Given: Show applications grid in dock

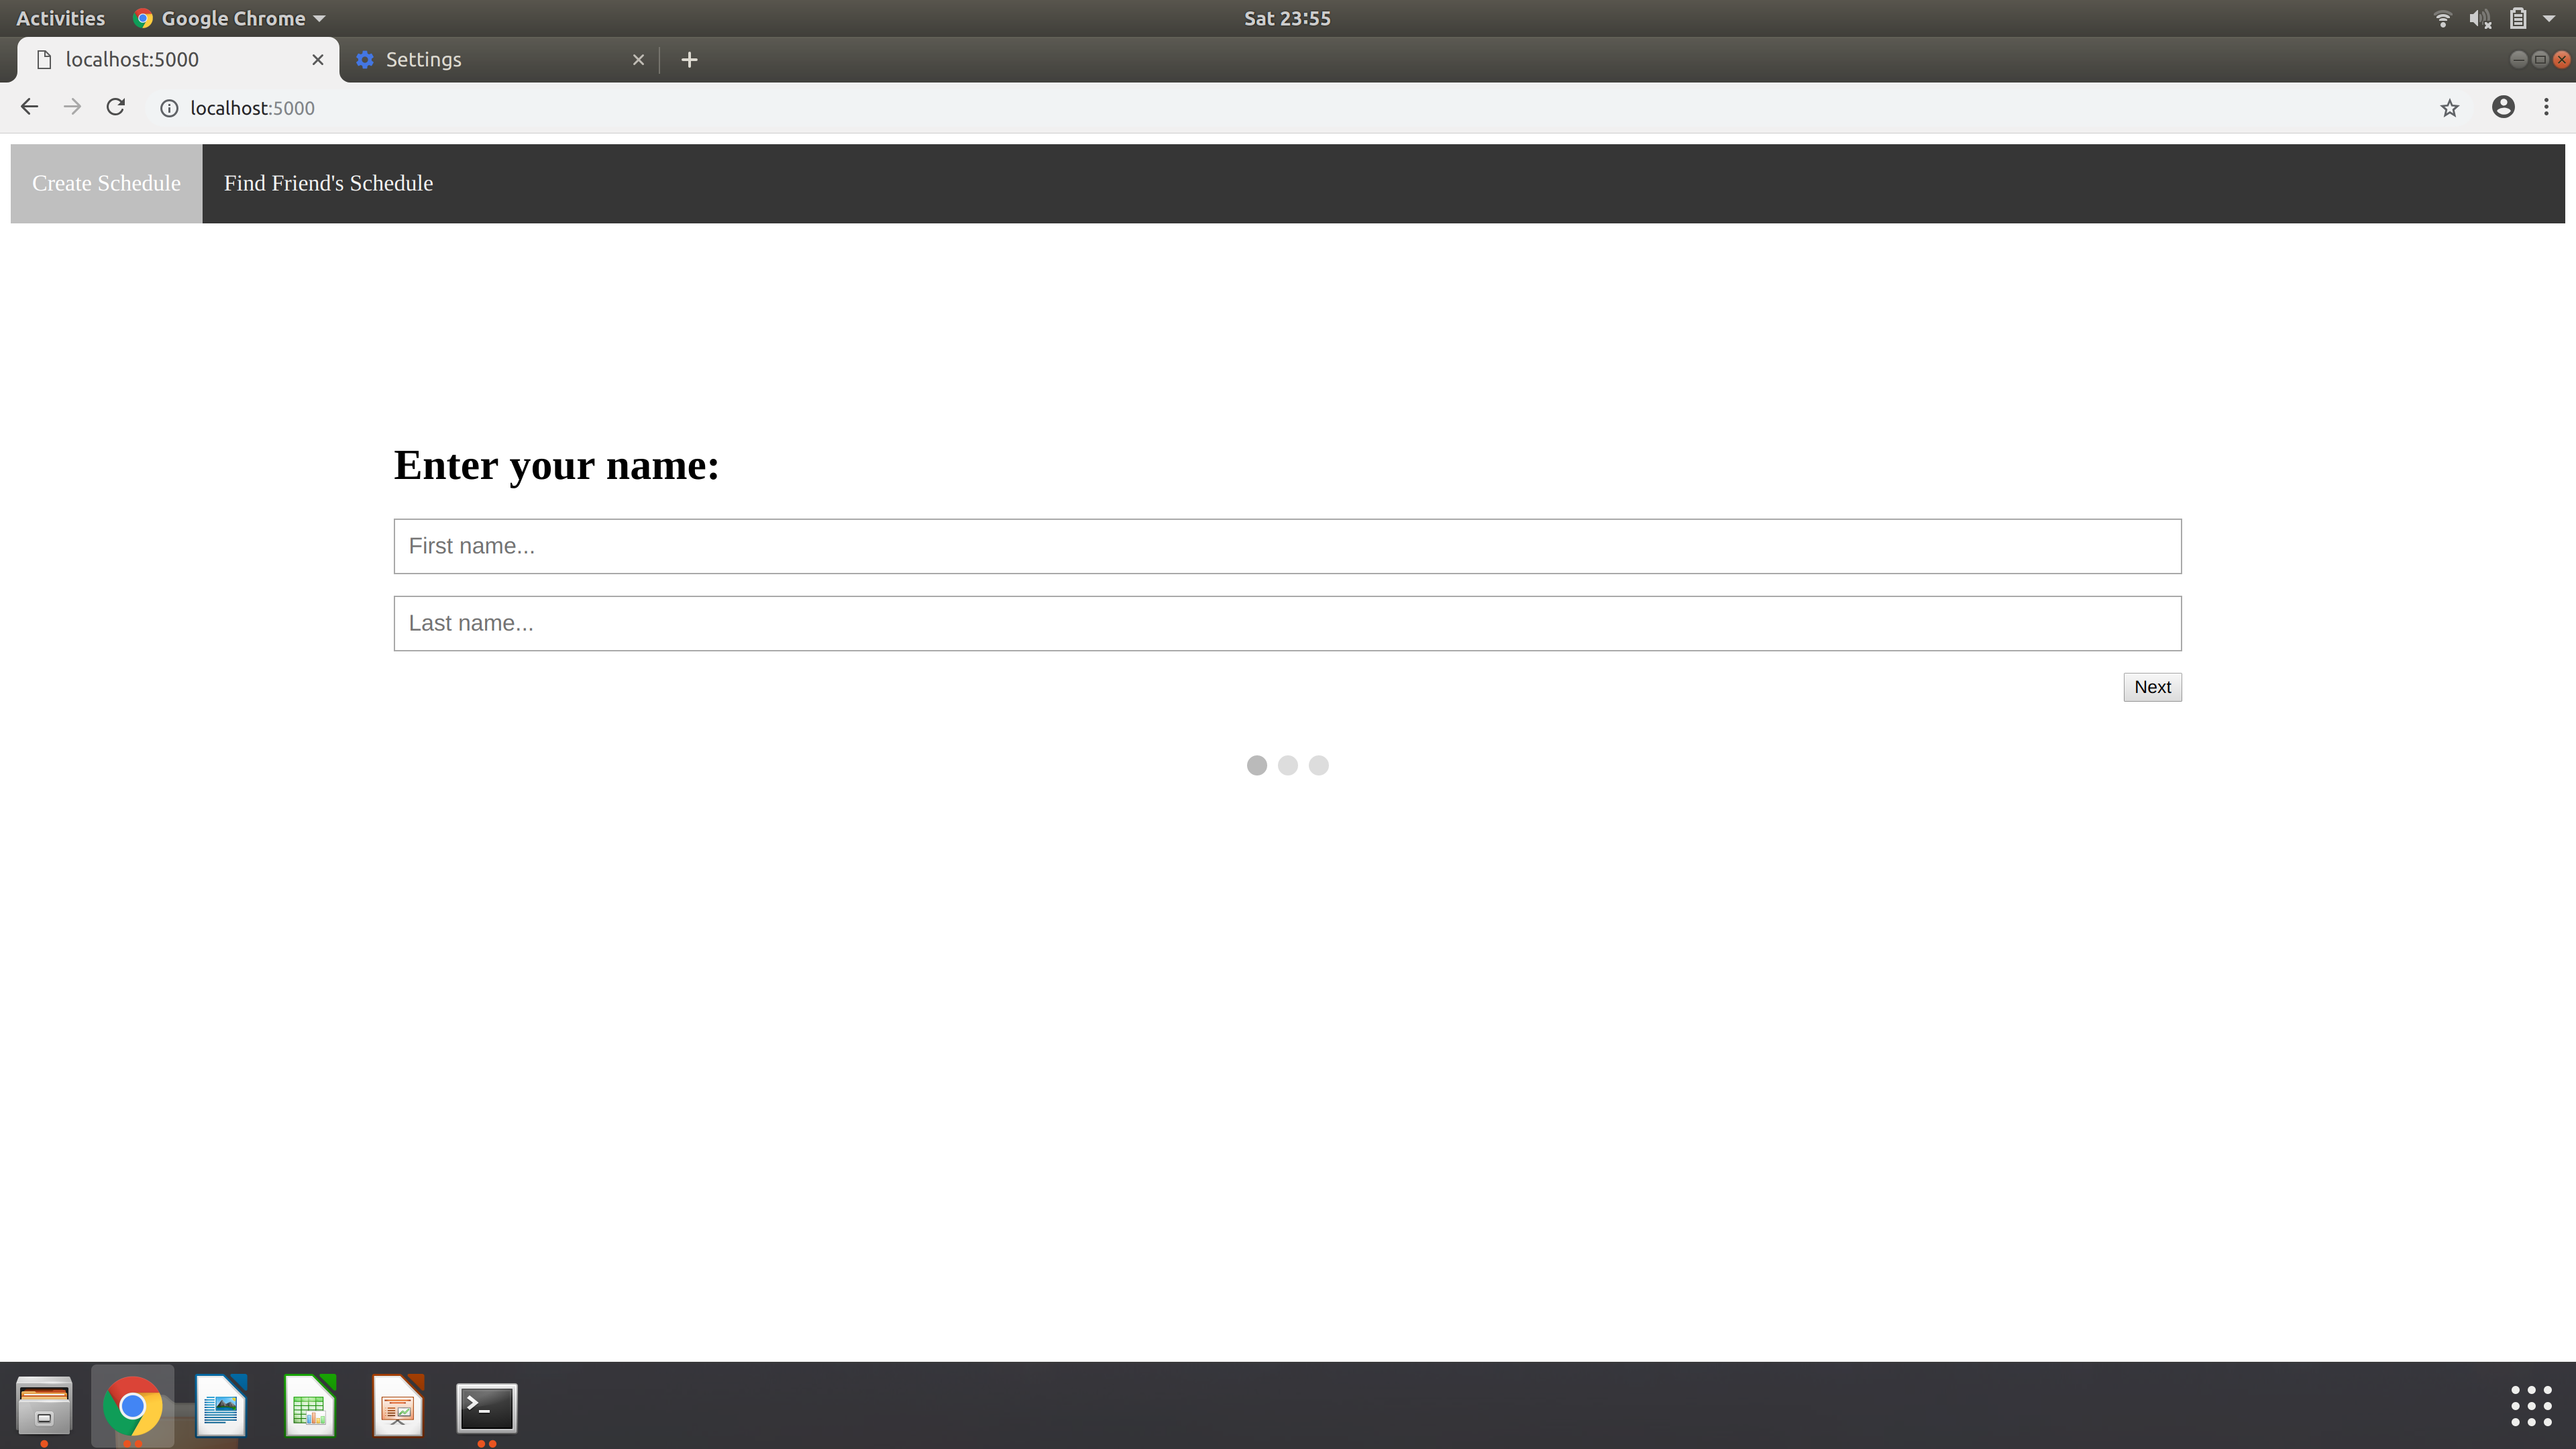Looking at the screenshot, I should (2531, 1406).
